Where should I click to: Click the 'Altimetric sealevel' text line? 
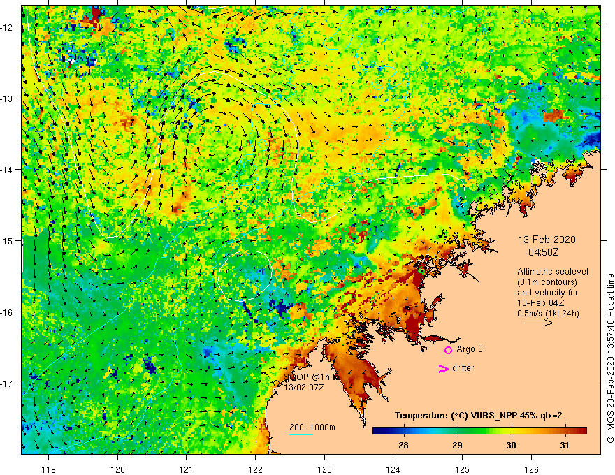553,272
